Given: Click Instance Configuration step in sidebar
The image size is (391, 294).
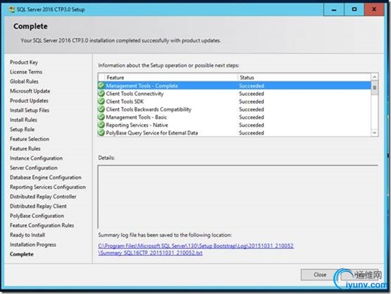Looking at the screenshot, I should click(x=36, y=158).
